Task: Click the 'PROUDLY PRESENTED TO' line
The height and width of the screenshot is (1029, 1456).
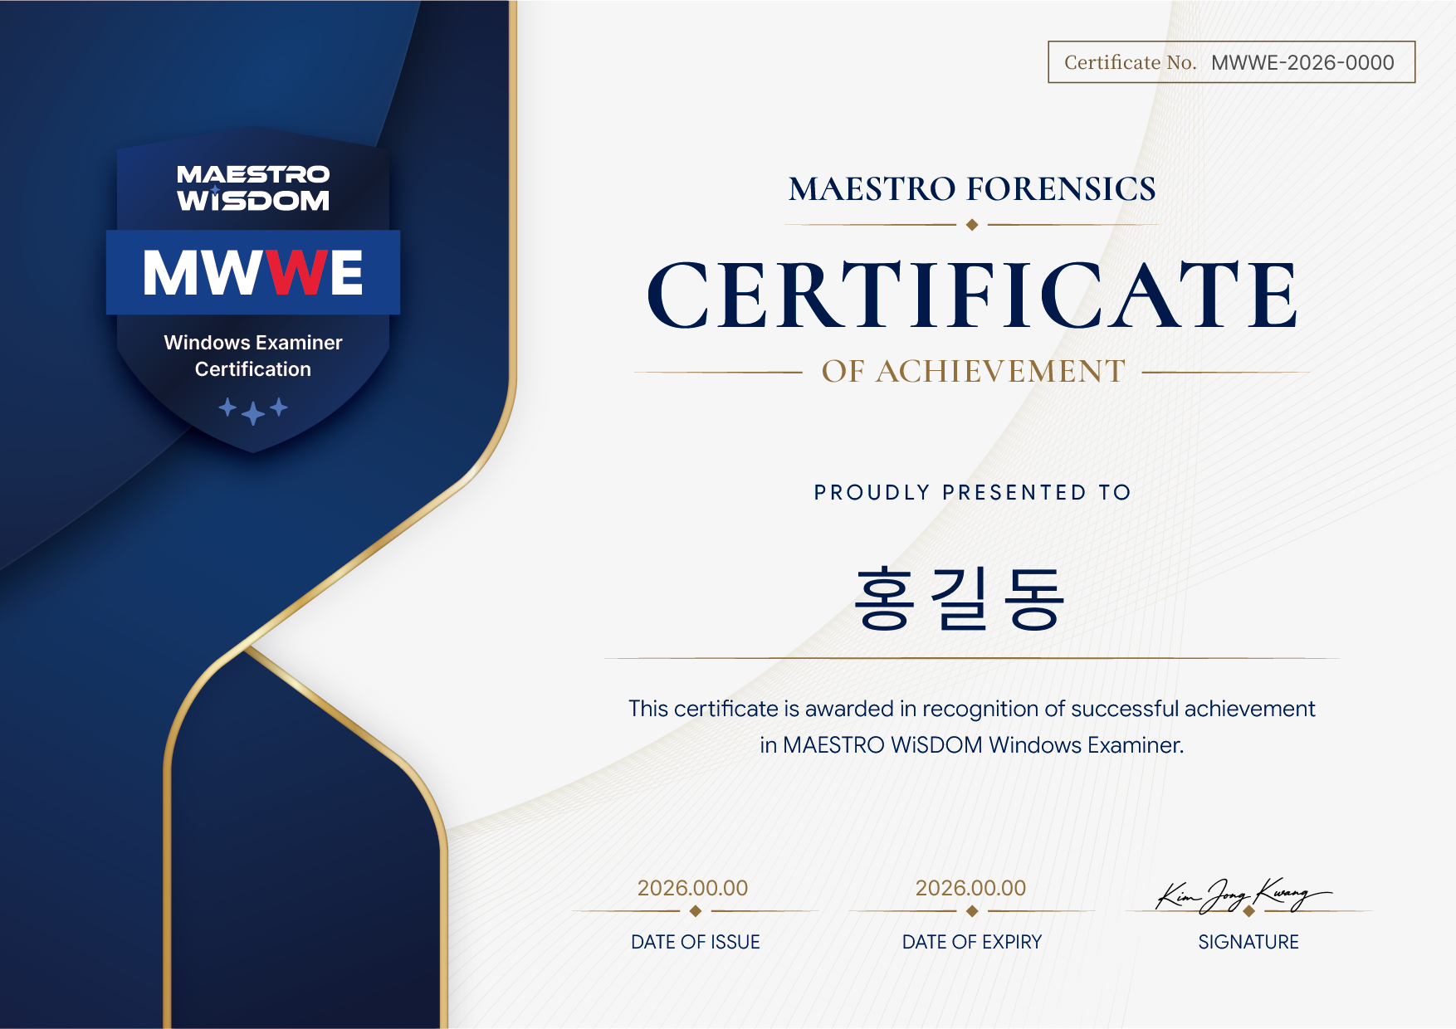Action: [x=972, y=492]
